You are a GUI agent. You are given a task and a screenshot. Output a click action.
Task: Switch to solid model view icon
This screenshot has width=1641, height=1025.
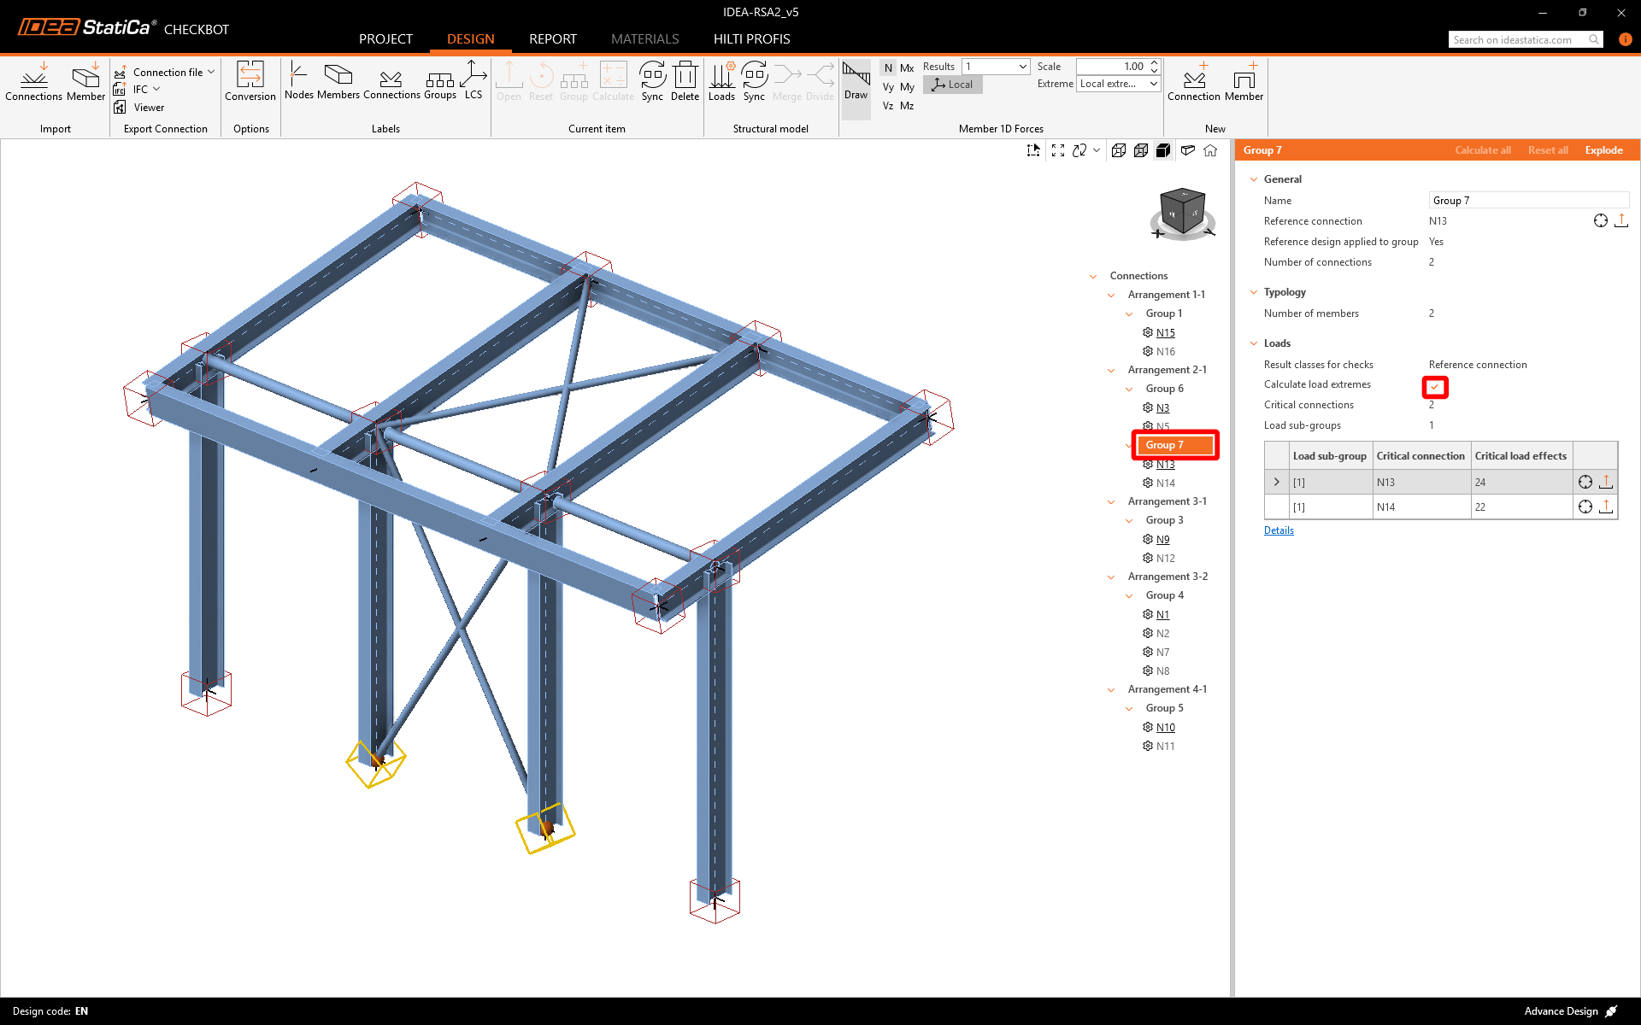[1163, 150]
